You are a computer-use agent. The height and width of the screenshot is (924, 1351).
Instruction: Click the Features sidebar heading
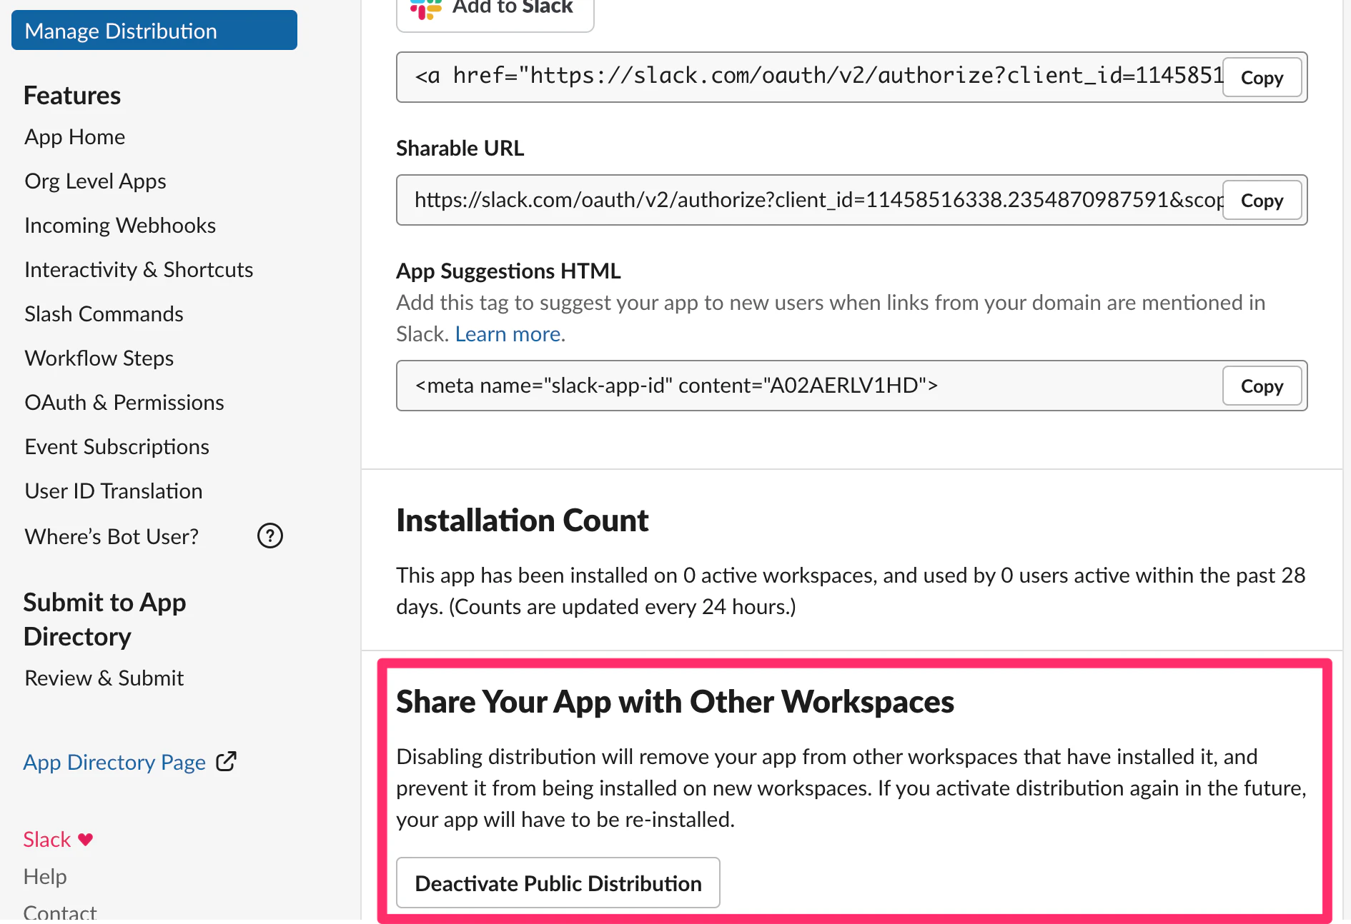click(72, 95)
